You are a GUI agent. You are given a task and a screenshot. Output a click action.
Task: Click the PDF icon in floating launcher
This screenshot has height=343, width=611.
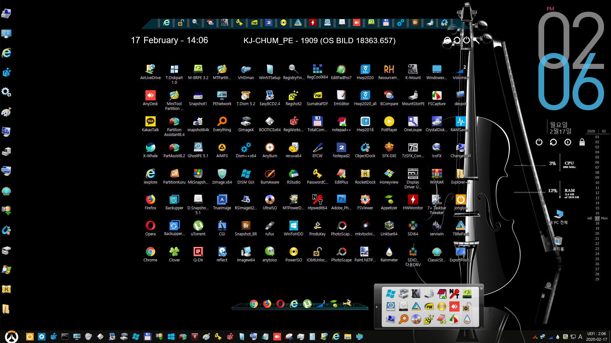[x=429, y=306]
